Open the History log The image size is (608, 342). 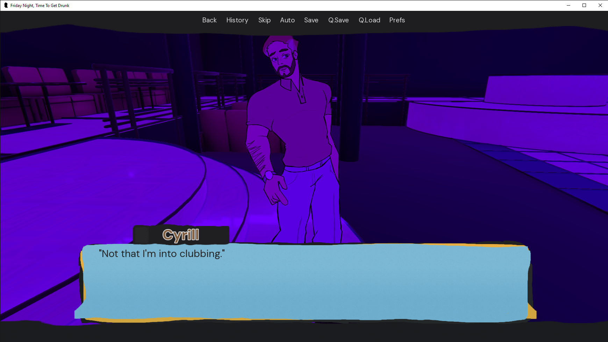click(x=237, y=20)
